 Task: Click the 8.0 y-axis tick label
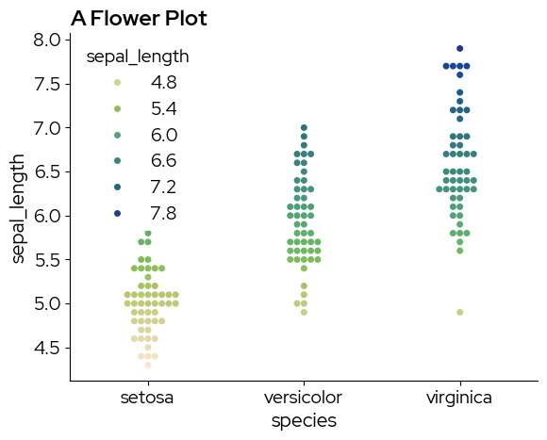coord(47,41)
